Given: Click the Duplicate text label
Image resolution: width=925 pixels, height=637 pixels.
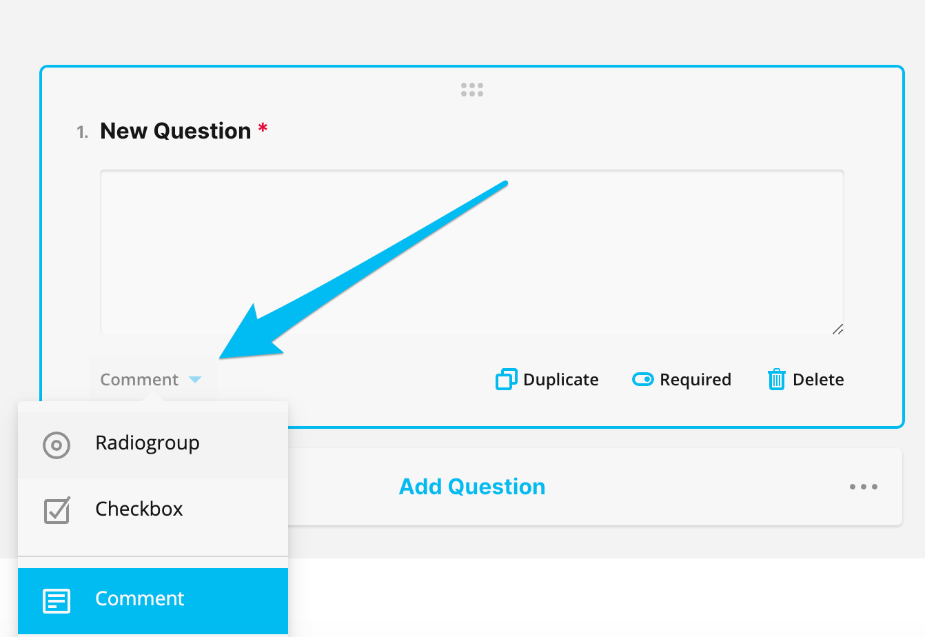Looking at the screenshot, I should pyautogui.click(x=561, y=380).
